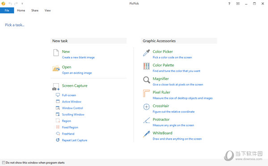This screenshot has height=166, width=268.
Task: Open the View ribbon tab
Action: (x=48, y=10)
